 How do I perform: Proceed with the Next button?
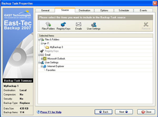coord(124,112)
